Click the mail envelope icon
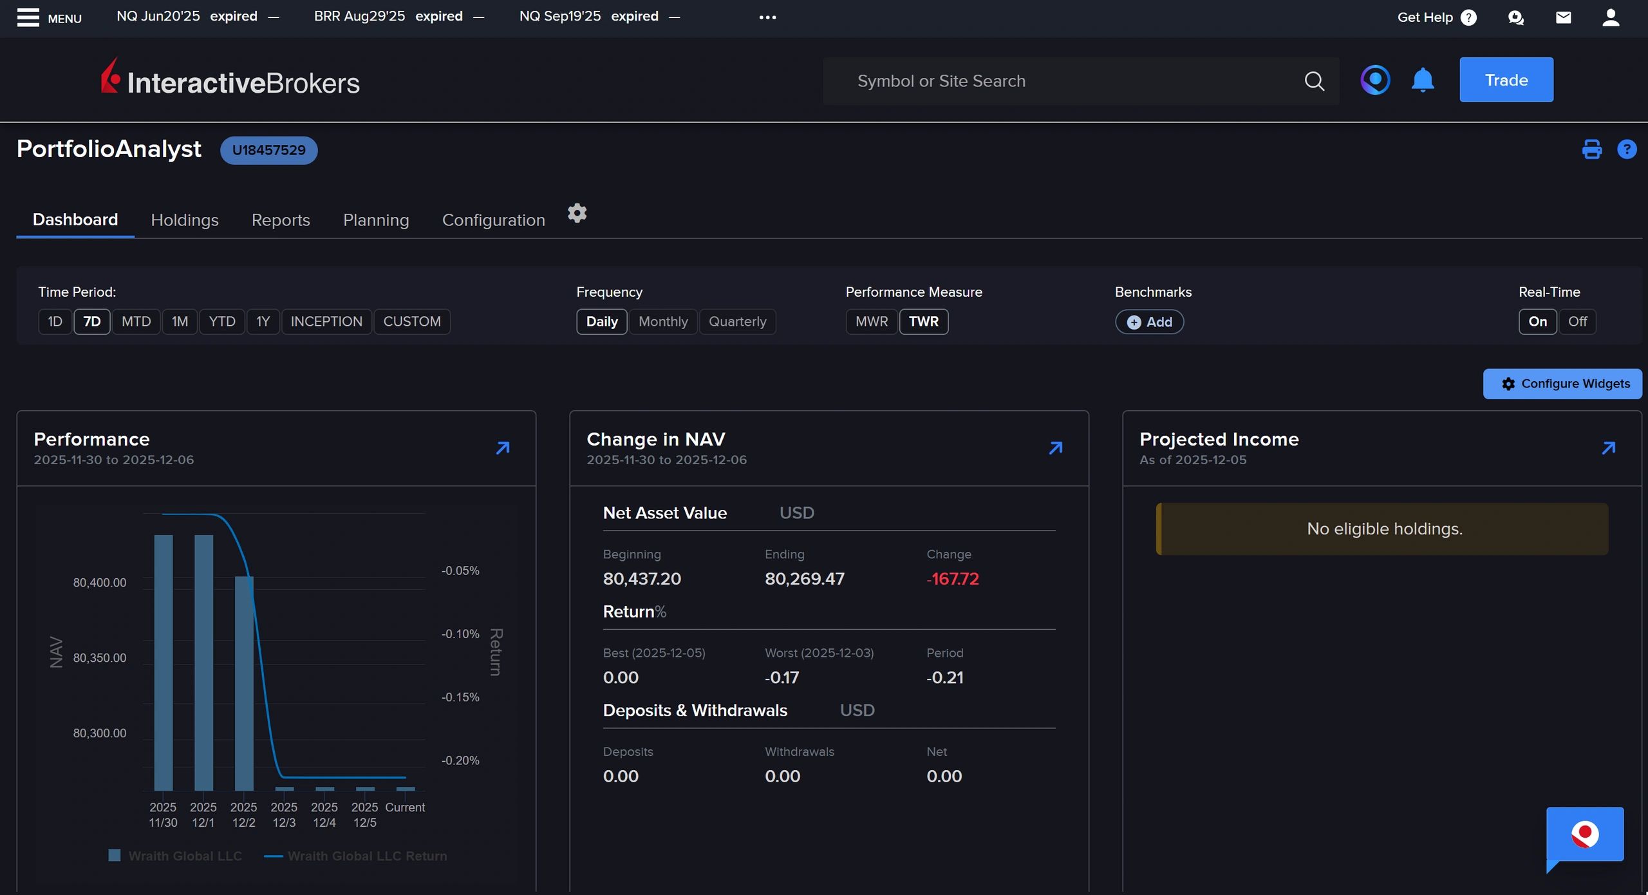 (x=1563, y=17)
